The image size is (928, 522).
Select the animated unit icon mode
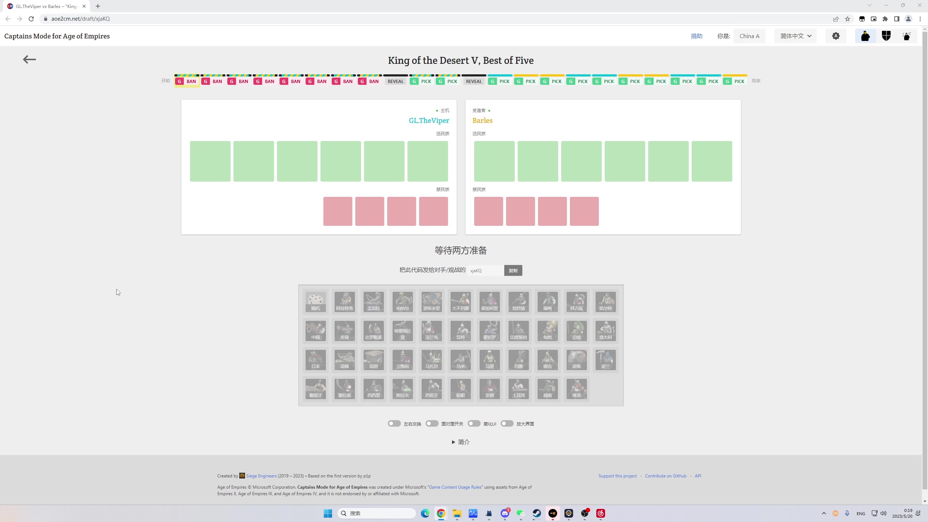(907, 36)
